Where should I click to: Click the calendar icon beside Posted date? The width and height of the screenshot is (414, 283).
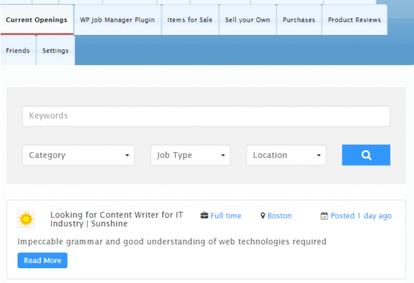[324, 216]
